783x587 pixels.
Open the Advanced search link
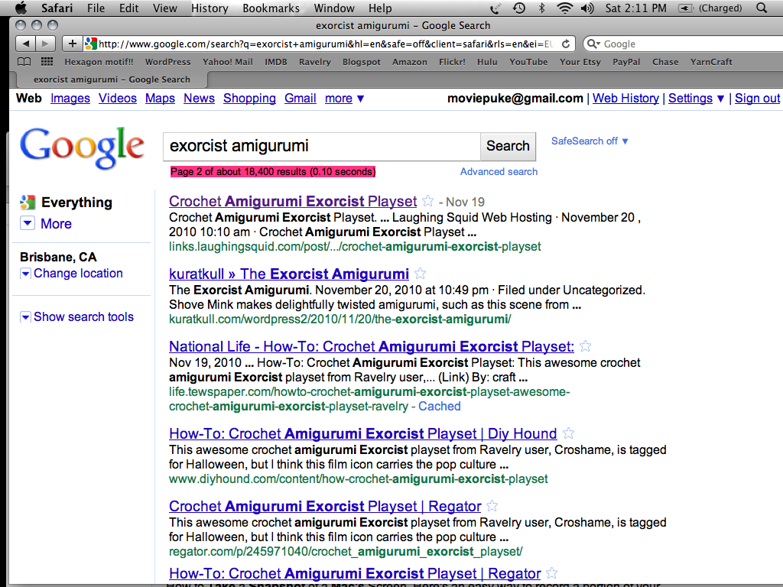pyautogui.click(x=499, y=172)
